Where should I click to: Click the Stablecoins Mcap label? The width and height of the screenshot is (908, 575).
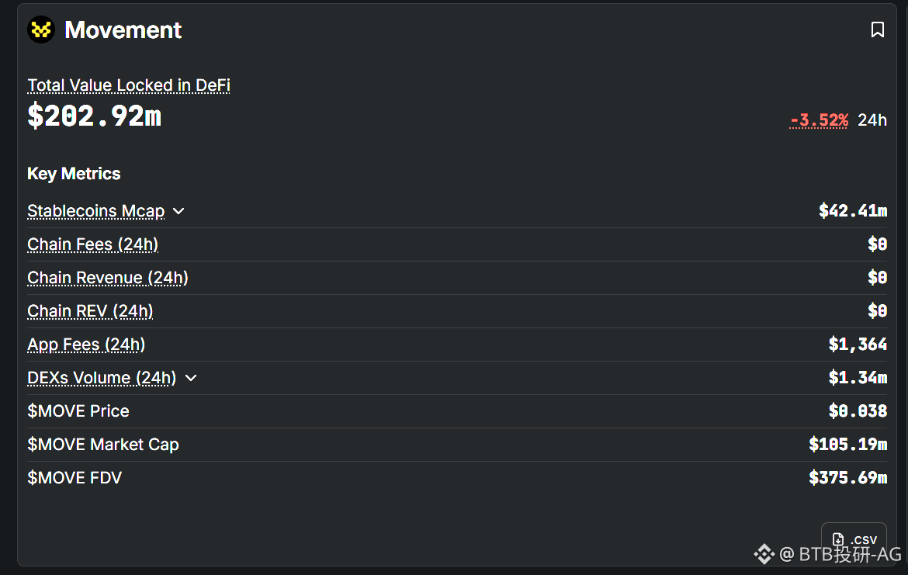click(95, 211)
